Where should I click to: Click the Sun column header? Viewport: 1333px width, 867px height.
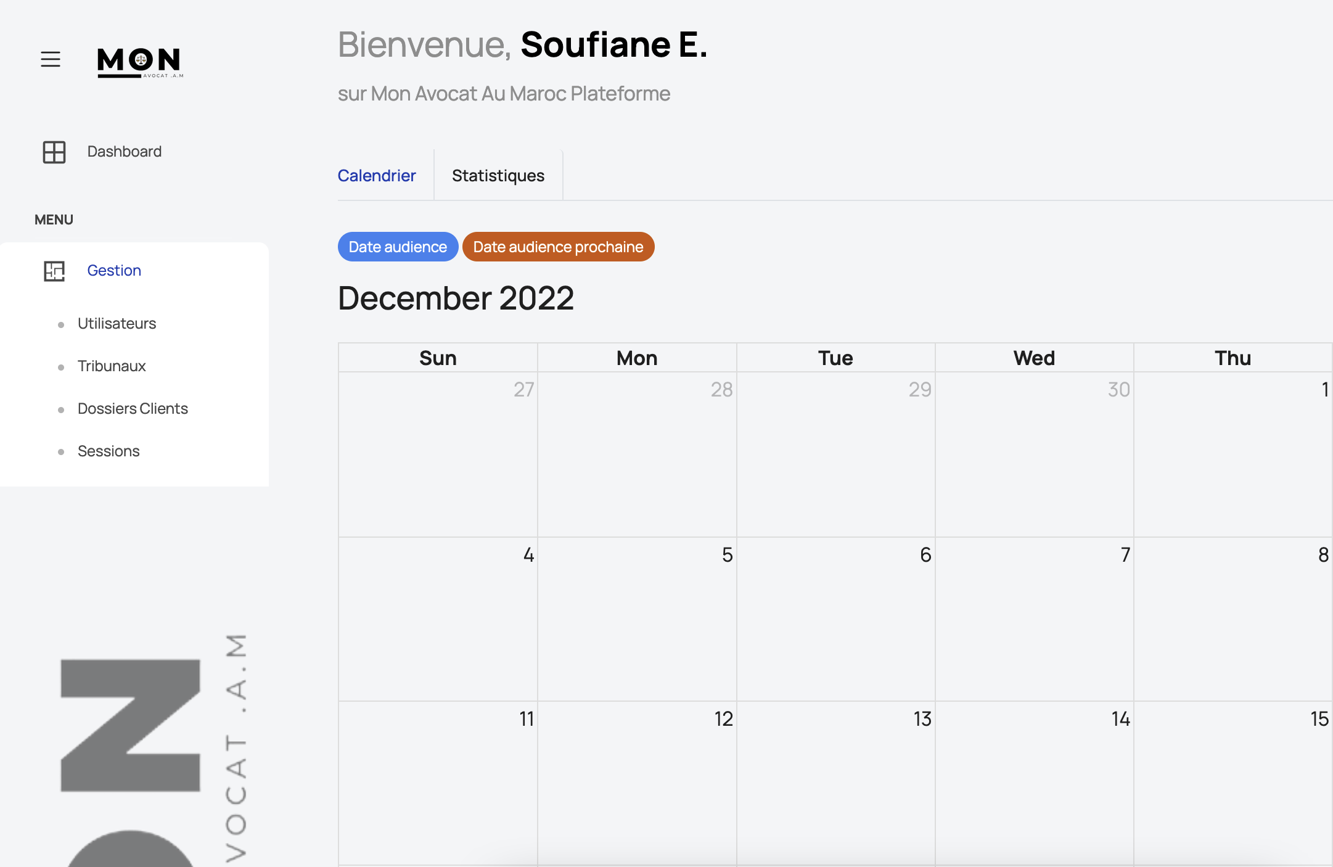[438, 358]
